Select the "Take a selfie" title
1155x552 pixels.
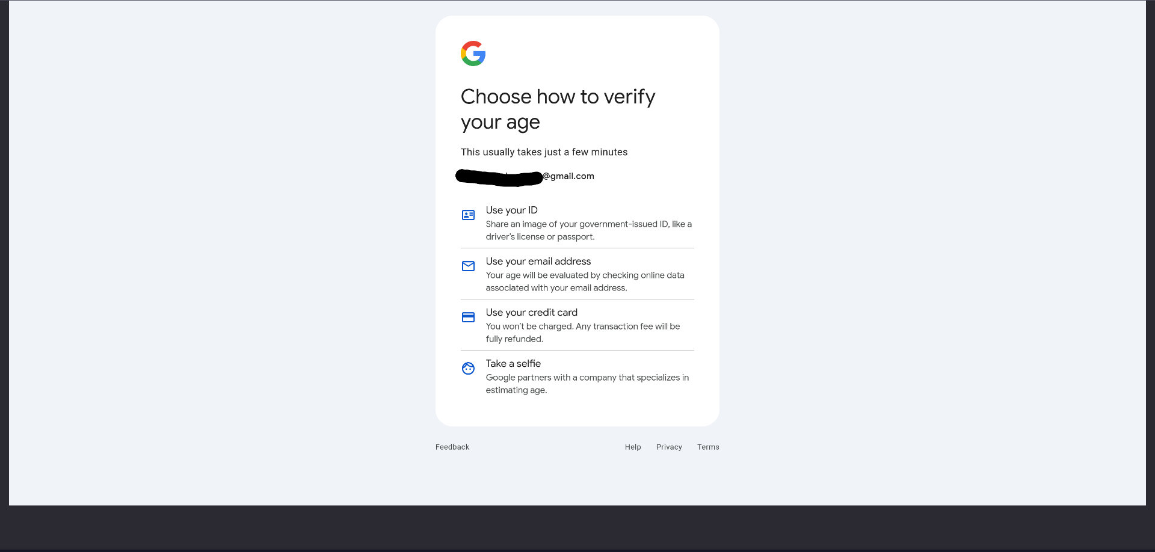tap(513, 363)
